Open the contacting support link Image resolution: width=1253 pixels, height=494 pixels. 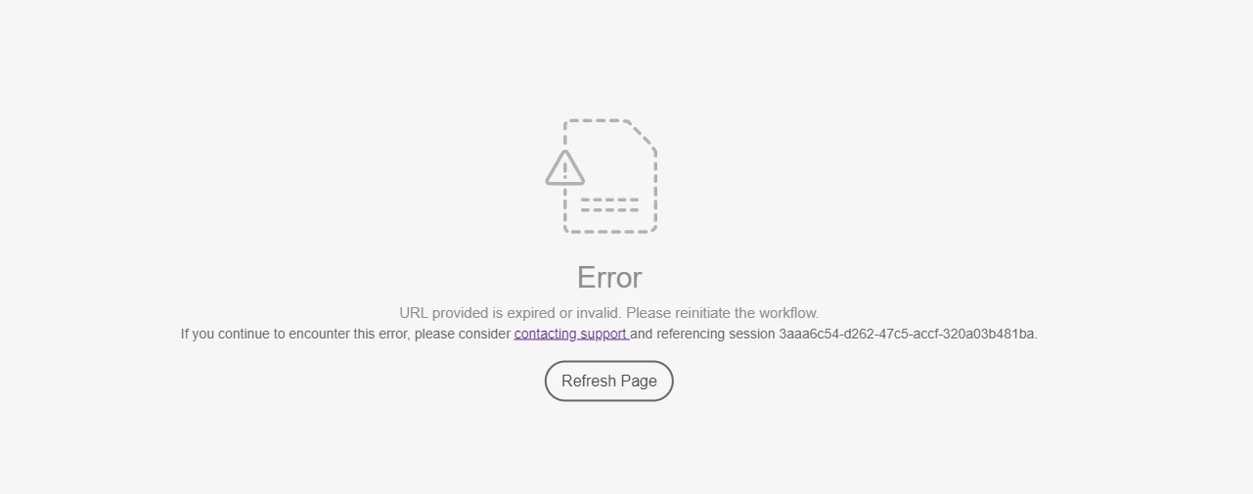pyautogui.click(x=571, y=334)
